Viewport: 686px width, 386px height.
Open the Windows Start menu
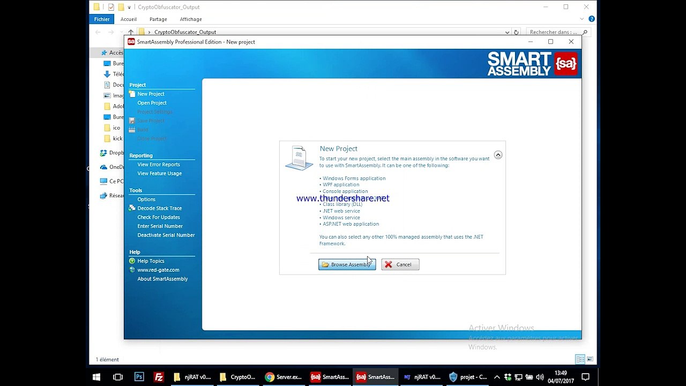(x=97, y=377)
